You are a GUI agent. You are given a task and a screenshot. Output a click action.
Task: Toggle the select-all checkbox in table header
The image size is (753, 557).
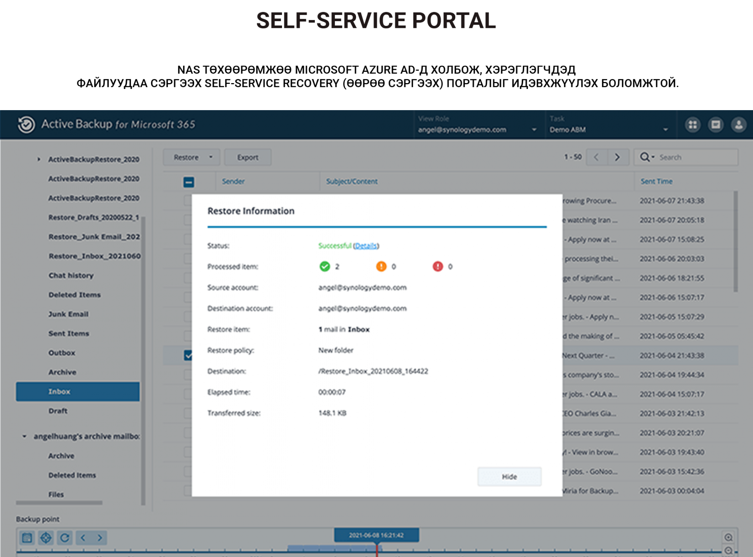189,182
